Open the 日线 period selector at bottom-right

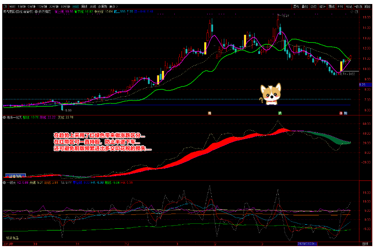pos(365,244)
